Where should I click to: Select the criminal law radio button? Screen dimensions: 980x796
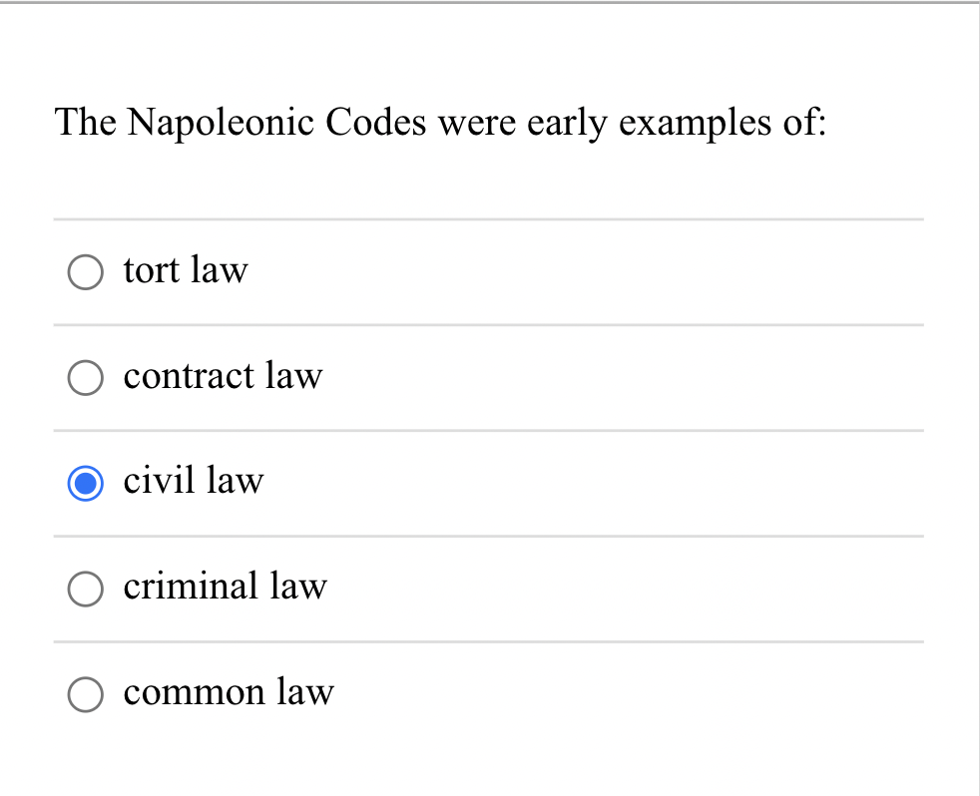tap(86, 589)
